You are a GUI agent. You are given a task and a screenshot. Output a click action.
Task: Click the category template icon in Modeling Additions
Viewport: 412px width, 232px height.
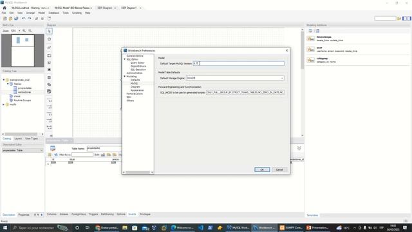tap(310, 60)
